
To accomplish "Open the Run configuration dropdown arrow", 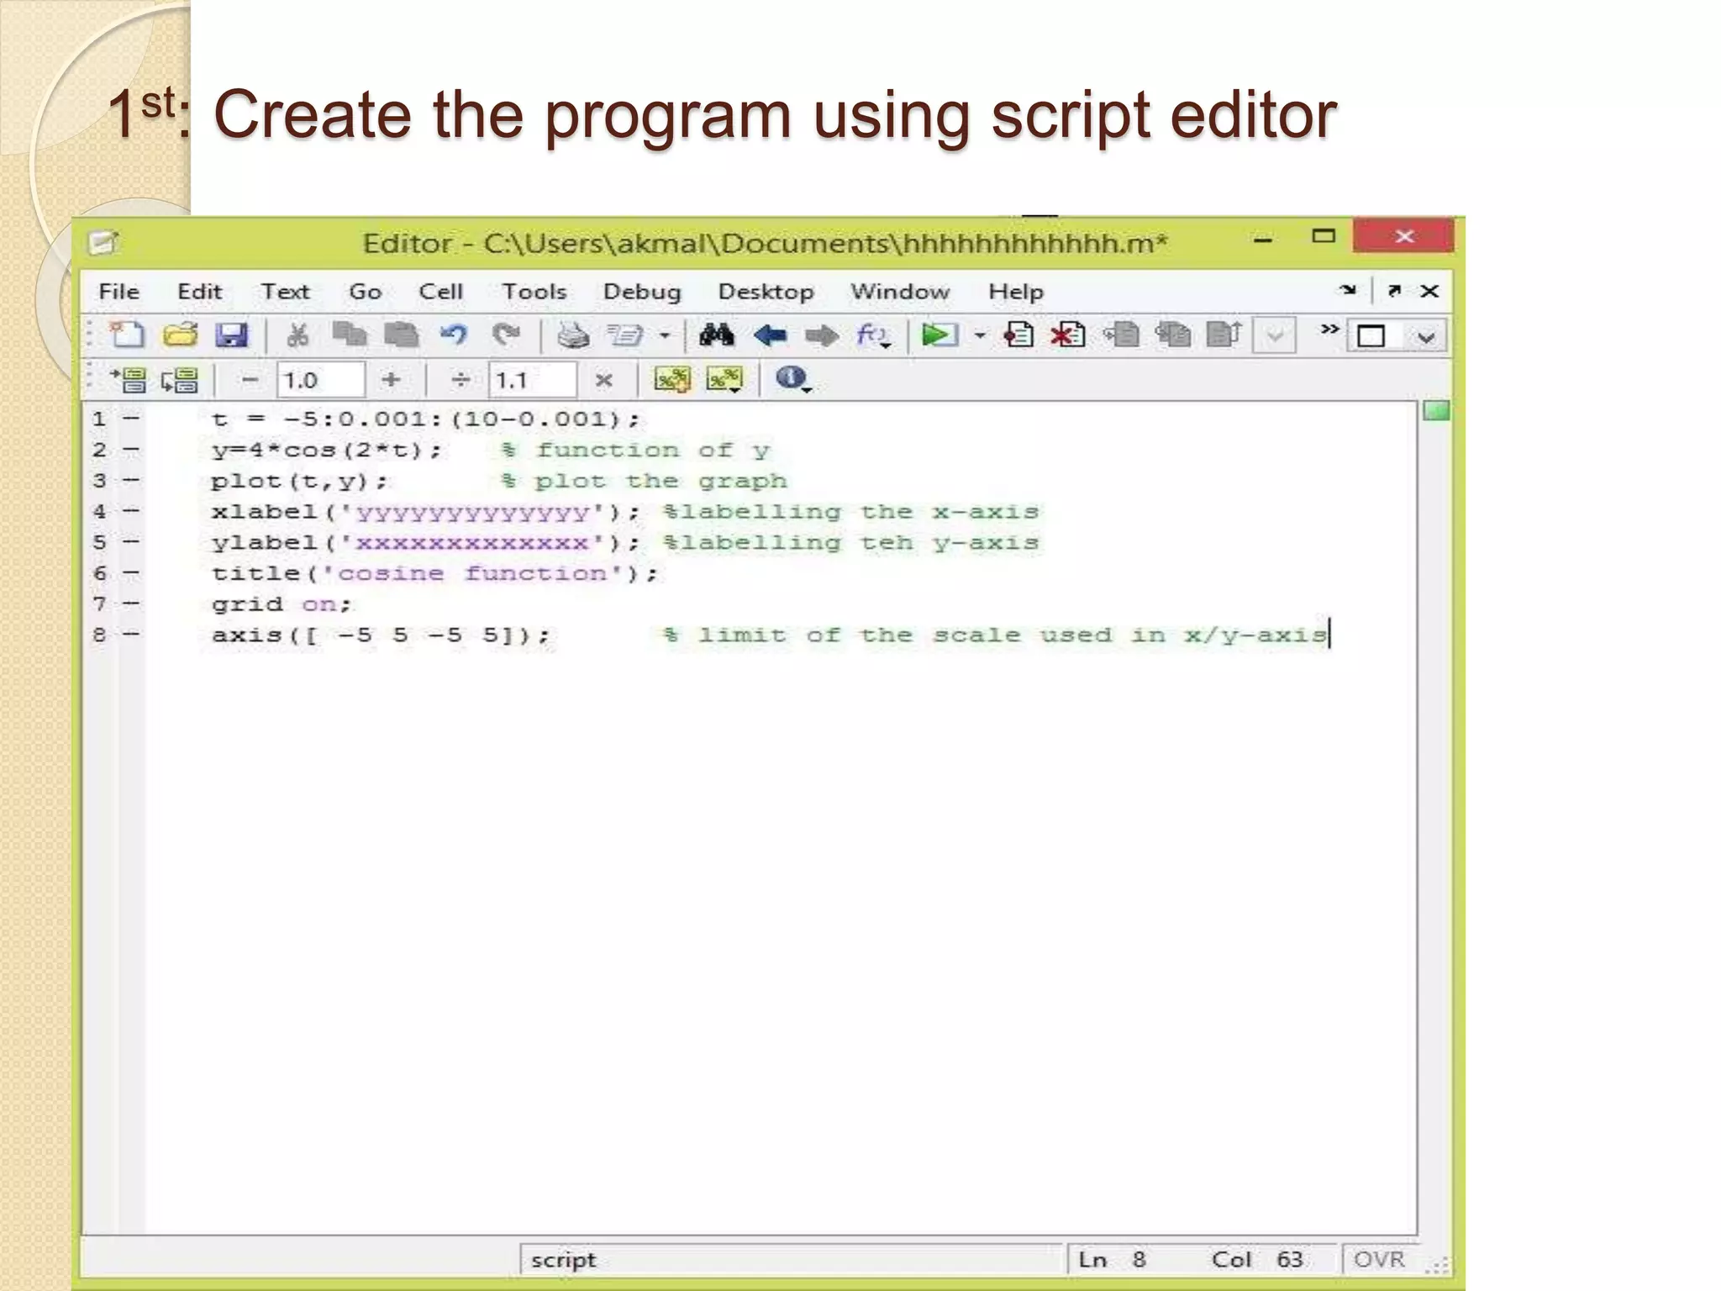I will [980, 336].
